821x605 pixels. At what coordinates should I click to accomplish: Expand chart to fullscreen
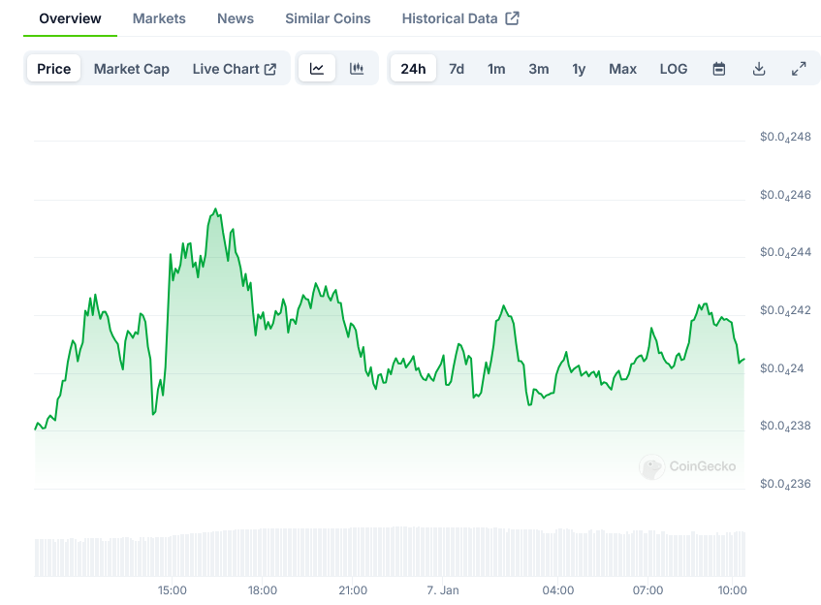tap(799, 69)
